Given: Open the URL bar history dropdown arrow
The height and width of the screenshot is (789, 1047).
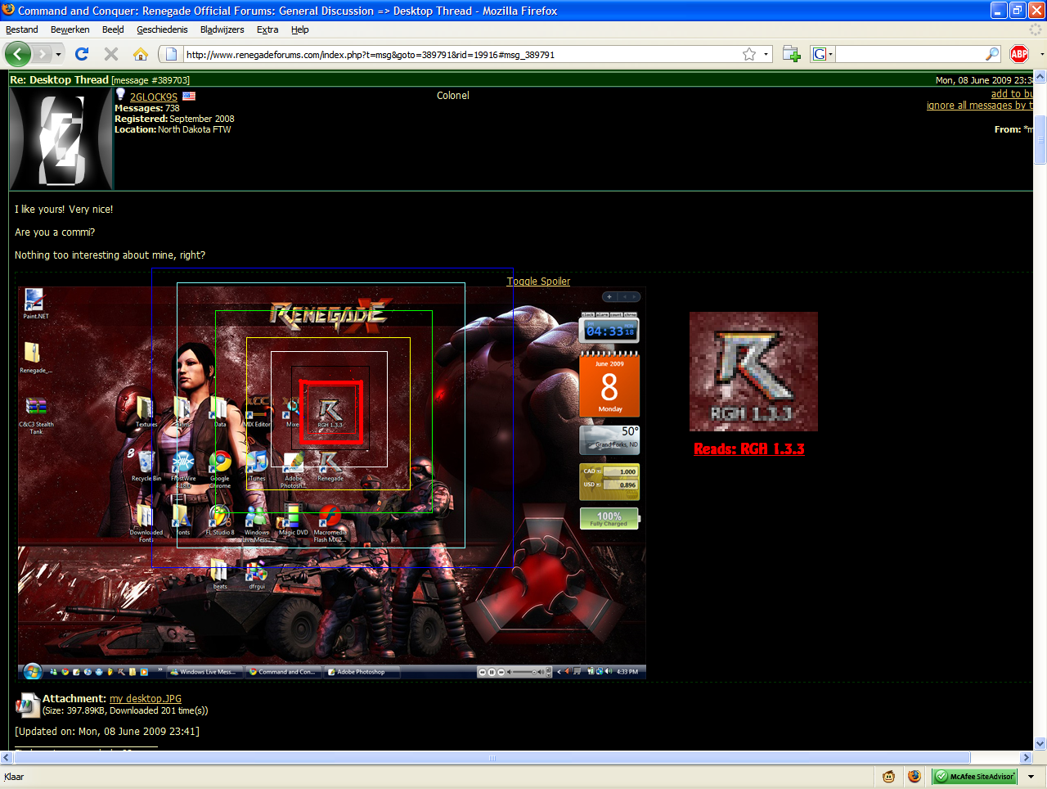Looking at the screenshot, I should pyautogui.click(x=766, y=55).
